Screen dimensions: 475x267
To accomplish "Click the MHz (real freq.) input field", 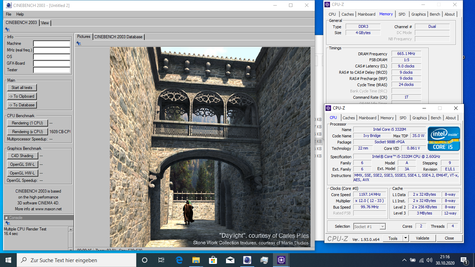I will (x=52, y=50).
